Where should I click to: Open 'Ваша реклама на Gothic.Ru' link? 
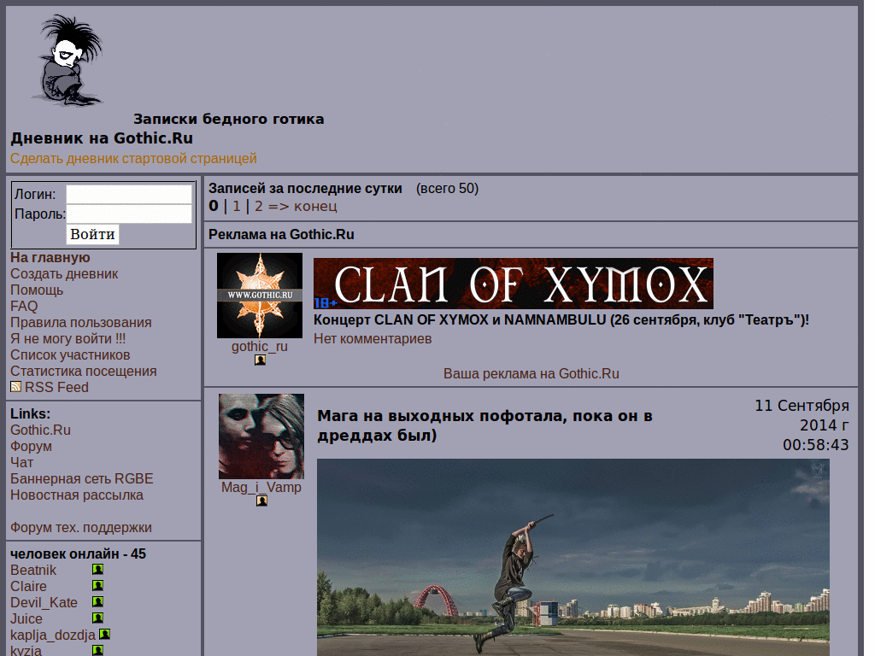pos(531,374)
